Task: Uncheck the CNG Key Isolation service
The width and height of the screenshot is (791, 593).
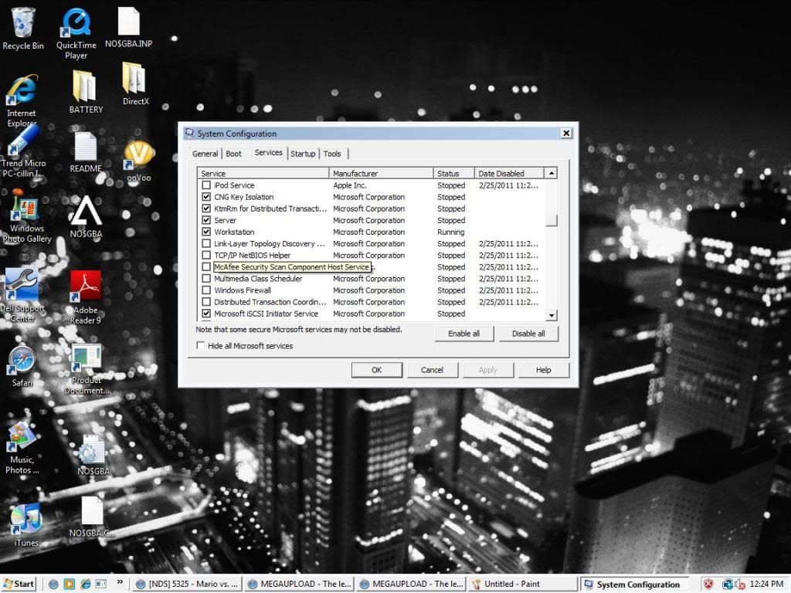Action: 206,197
